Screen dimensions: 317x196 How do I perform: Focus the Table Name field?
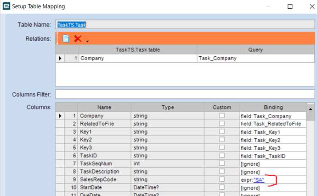(185, 25)
